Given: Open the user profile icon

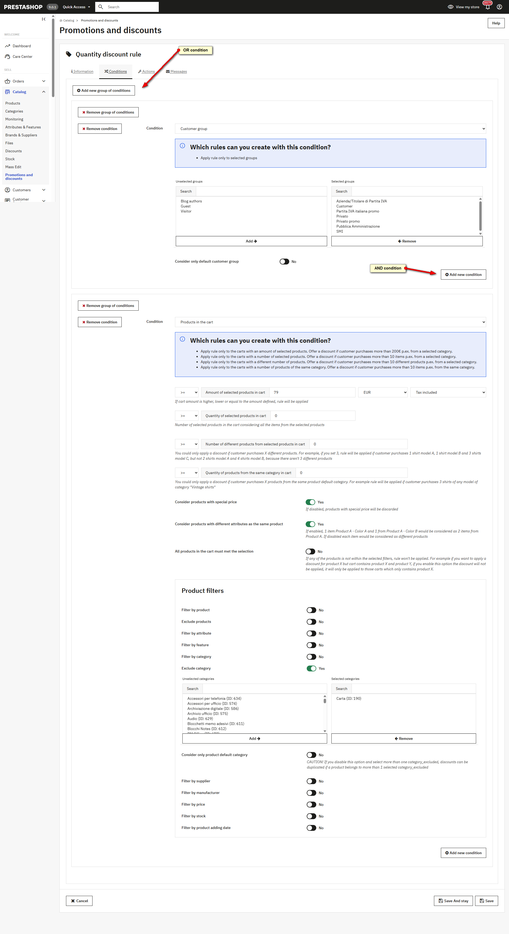Looking at the screenshot, I should [499, 7].
